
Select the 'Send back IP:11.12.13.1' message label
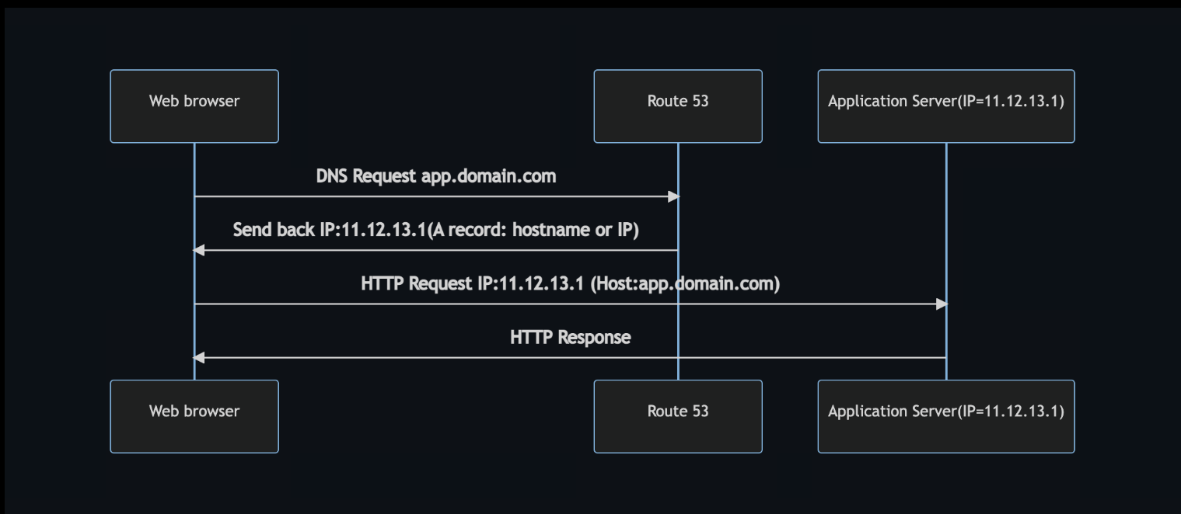(435, 231)
